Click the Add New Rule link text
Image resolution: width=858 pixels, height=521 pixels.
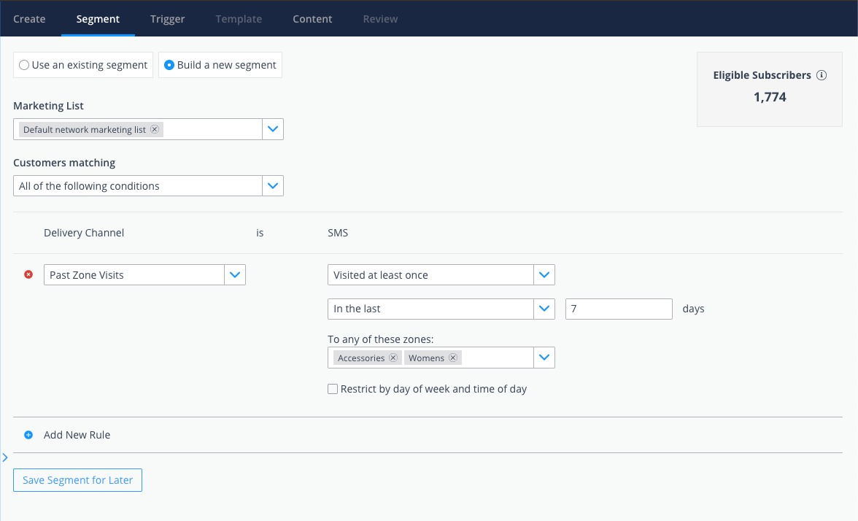click(x=77, y=434)
